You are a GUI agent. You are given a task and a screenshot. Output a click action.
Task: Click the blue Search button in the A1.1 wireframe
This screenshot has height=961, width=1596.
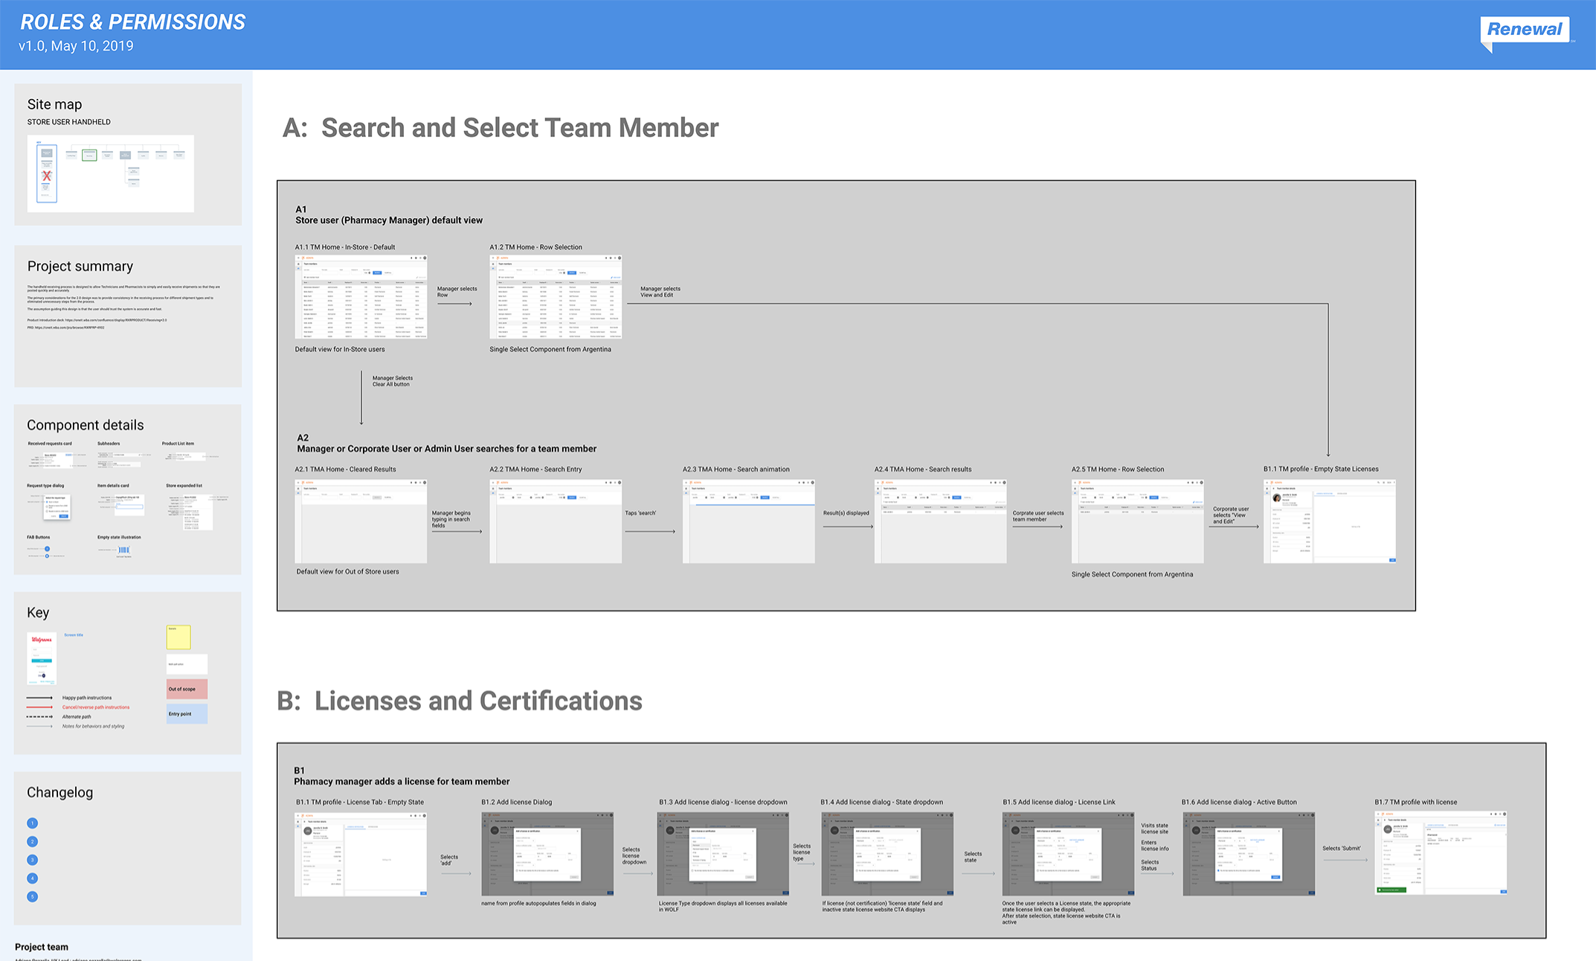point(377,273)
